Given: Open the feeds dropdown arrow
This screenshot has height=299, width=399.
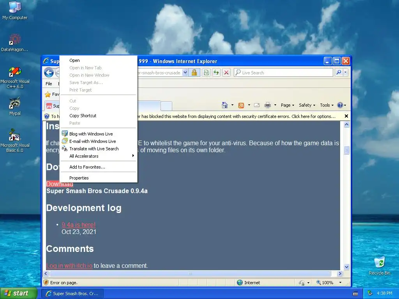Looking at the screenshot, I should pos(249,105).
